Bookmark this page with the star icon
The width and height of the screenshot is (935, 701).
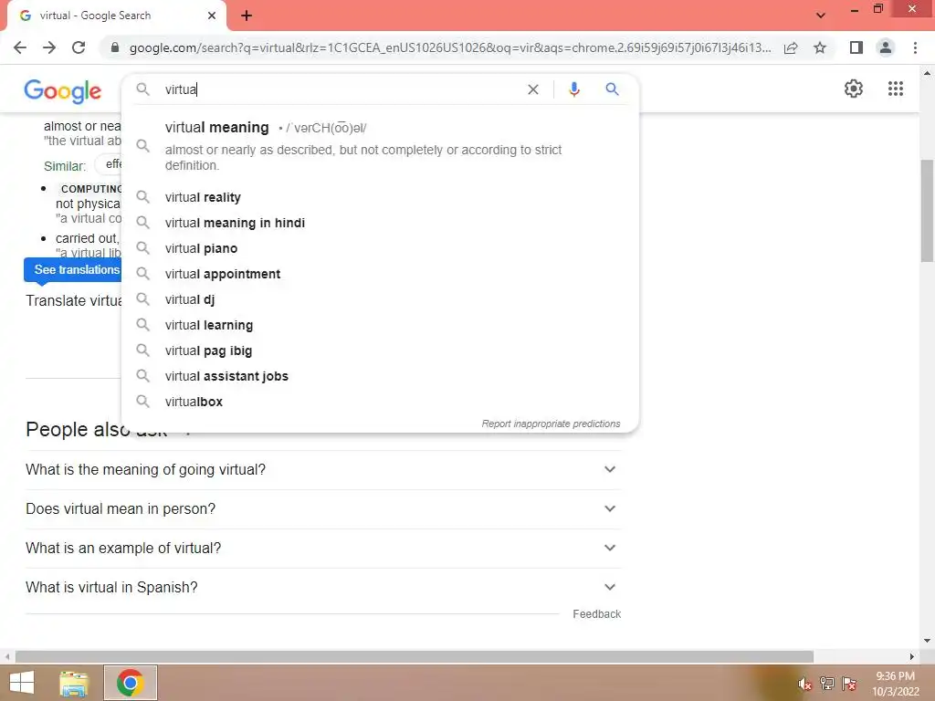[820, 47]
